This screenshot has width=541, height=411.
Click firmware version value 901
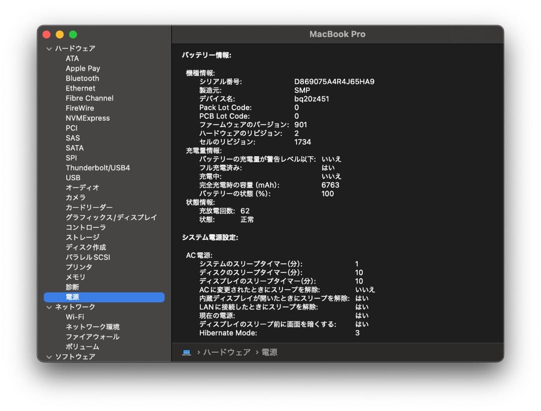(x=301, y=125)
